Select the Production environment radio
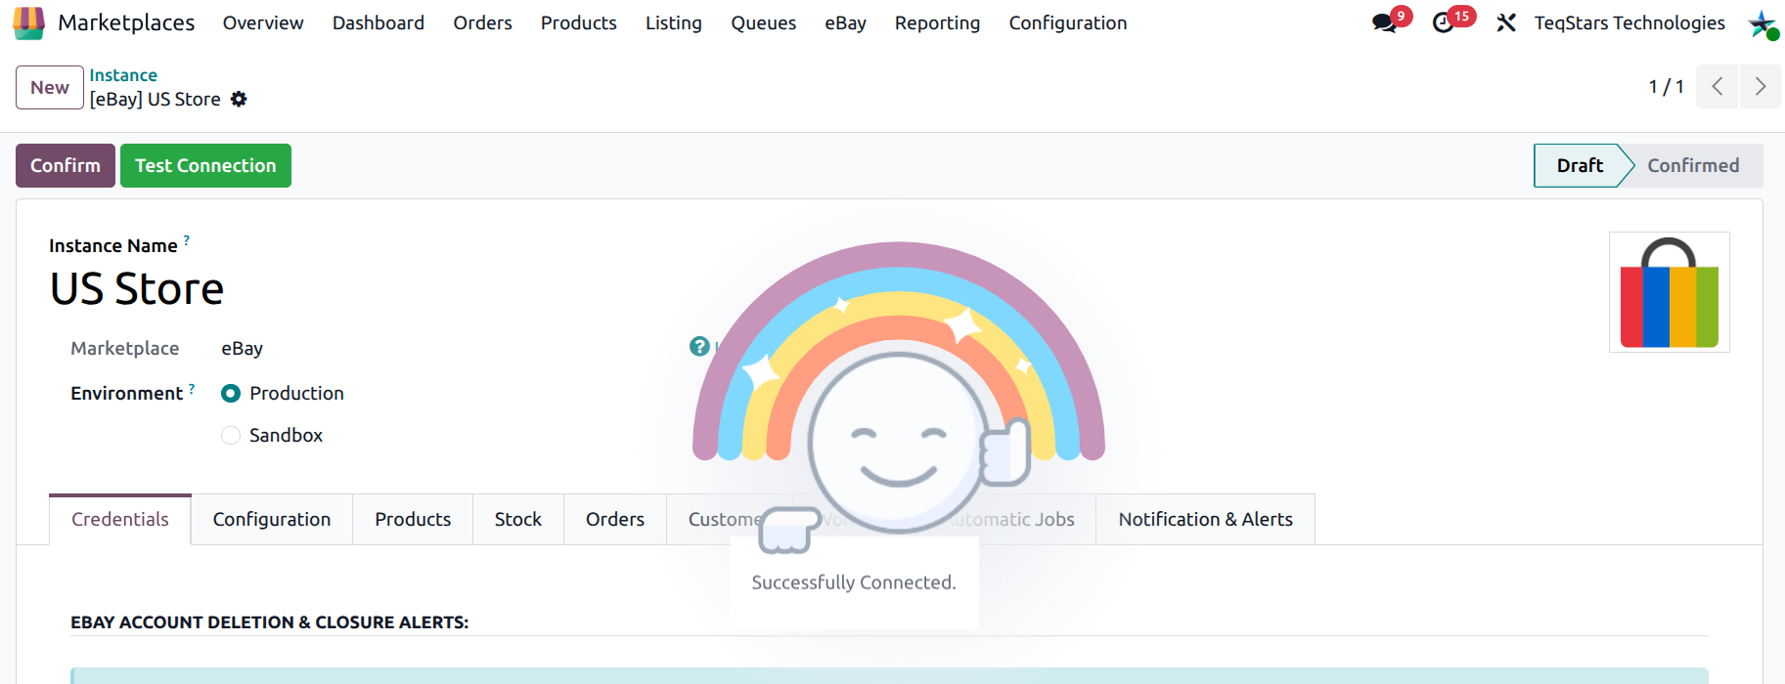The width and height of the screenshot is (1785, 684). tap(231, 393)
